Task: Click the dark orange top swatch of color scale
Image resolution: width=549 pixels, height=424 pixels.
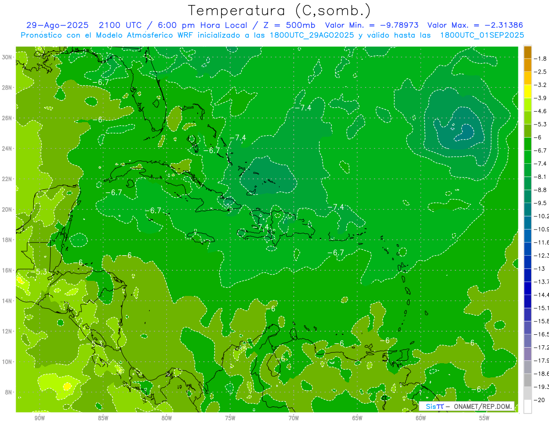Action: click(x=527, y=52)
